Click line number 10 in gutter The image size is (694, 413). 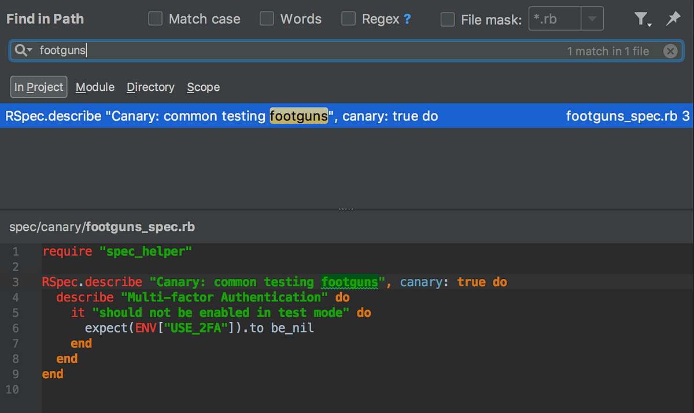pyautogui.click(x=12, y=389)
